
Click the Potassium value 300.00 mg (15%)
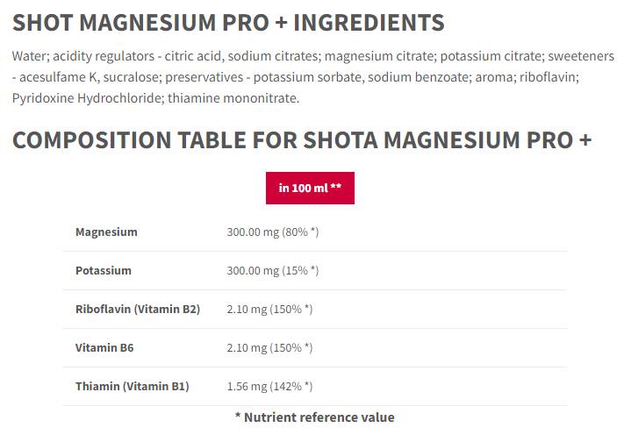coord(272,271)
